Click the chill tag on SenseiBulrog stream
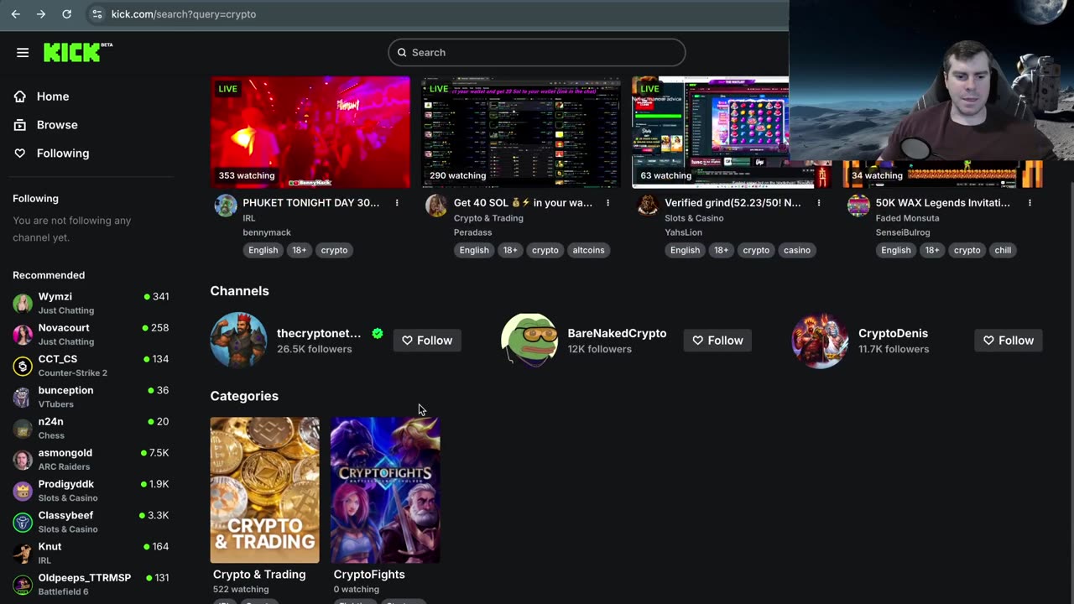Screen dimensions: 1074x604 pos(1003,250)
